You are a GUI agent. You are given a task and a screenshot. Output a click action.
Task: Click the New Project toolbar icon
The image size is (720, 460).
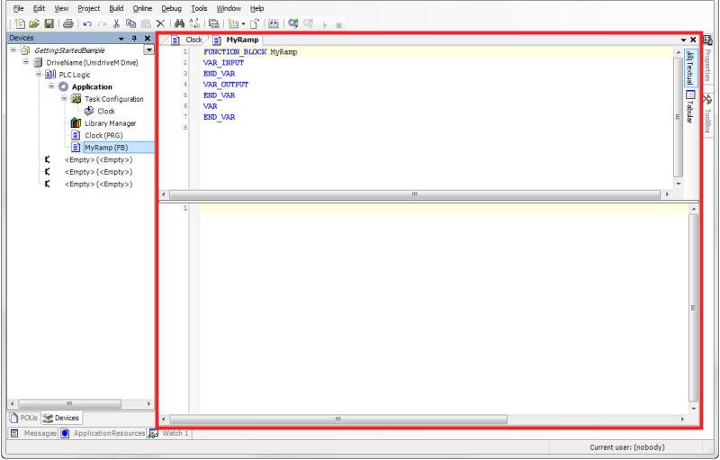click(x=20, y=23)
